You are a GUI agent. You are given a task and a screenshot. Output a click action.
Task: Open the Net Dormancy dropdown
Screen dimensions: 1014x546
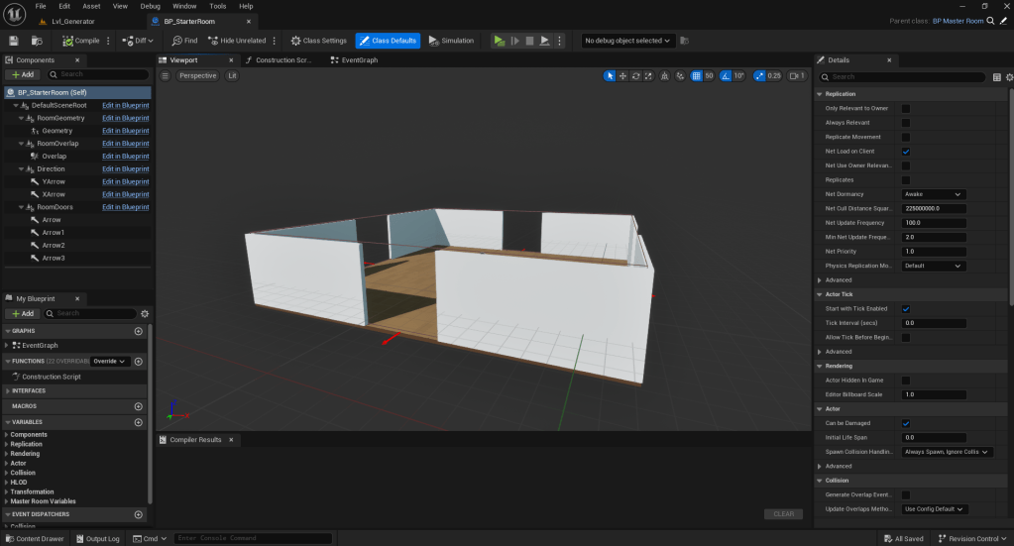click(x=933, y=194)
